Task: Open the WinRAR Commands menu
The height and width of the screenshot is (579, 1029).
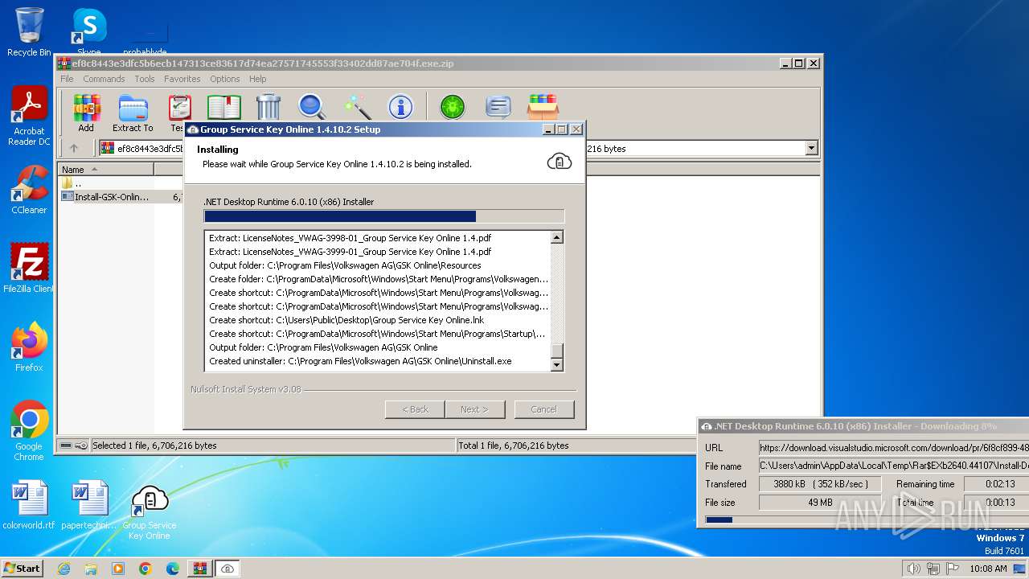Action: tap(104, 79)
